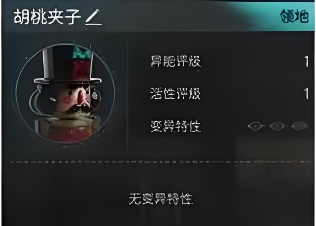
Task: Select the 活性评级 rating row label
Action: point(176,94)
